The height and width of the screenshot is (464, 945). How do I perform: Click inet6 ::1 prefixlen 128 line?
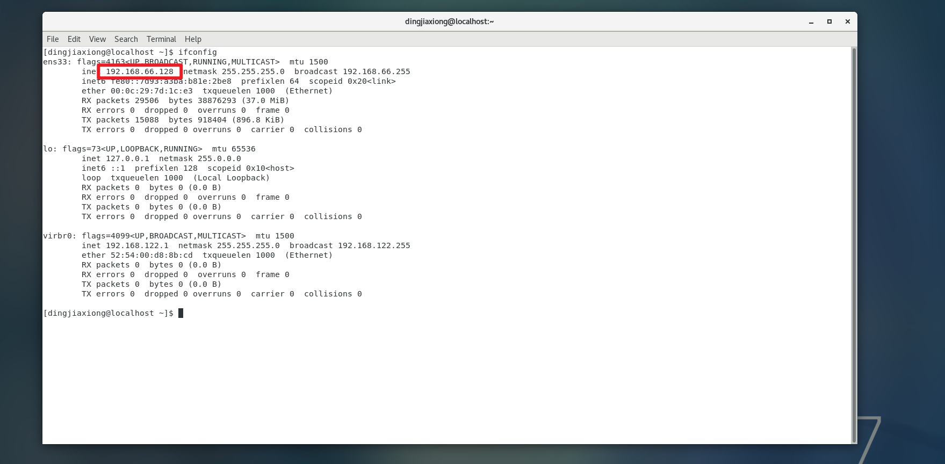point(188,168)
